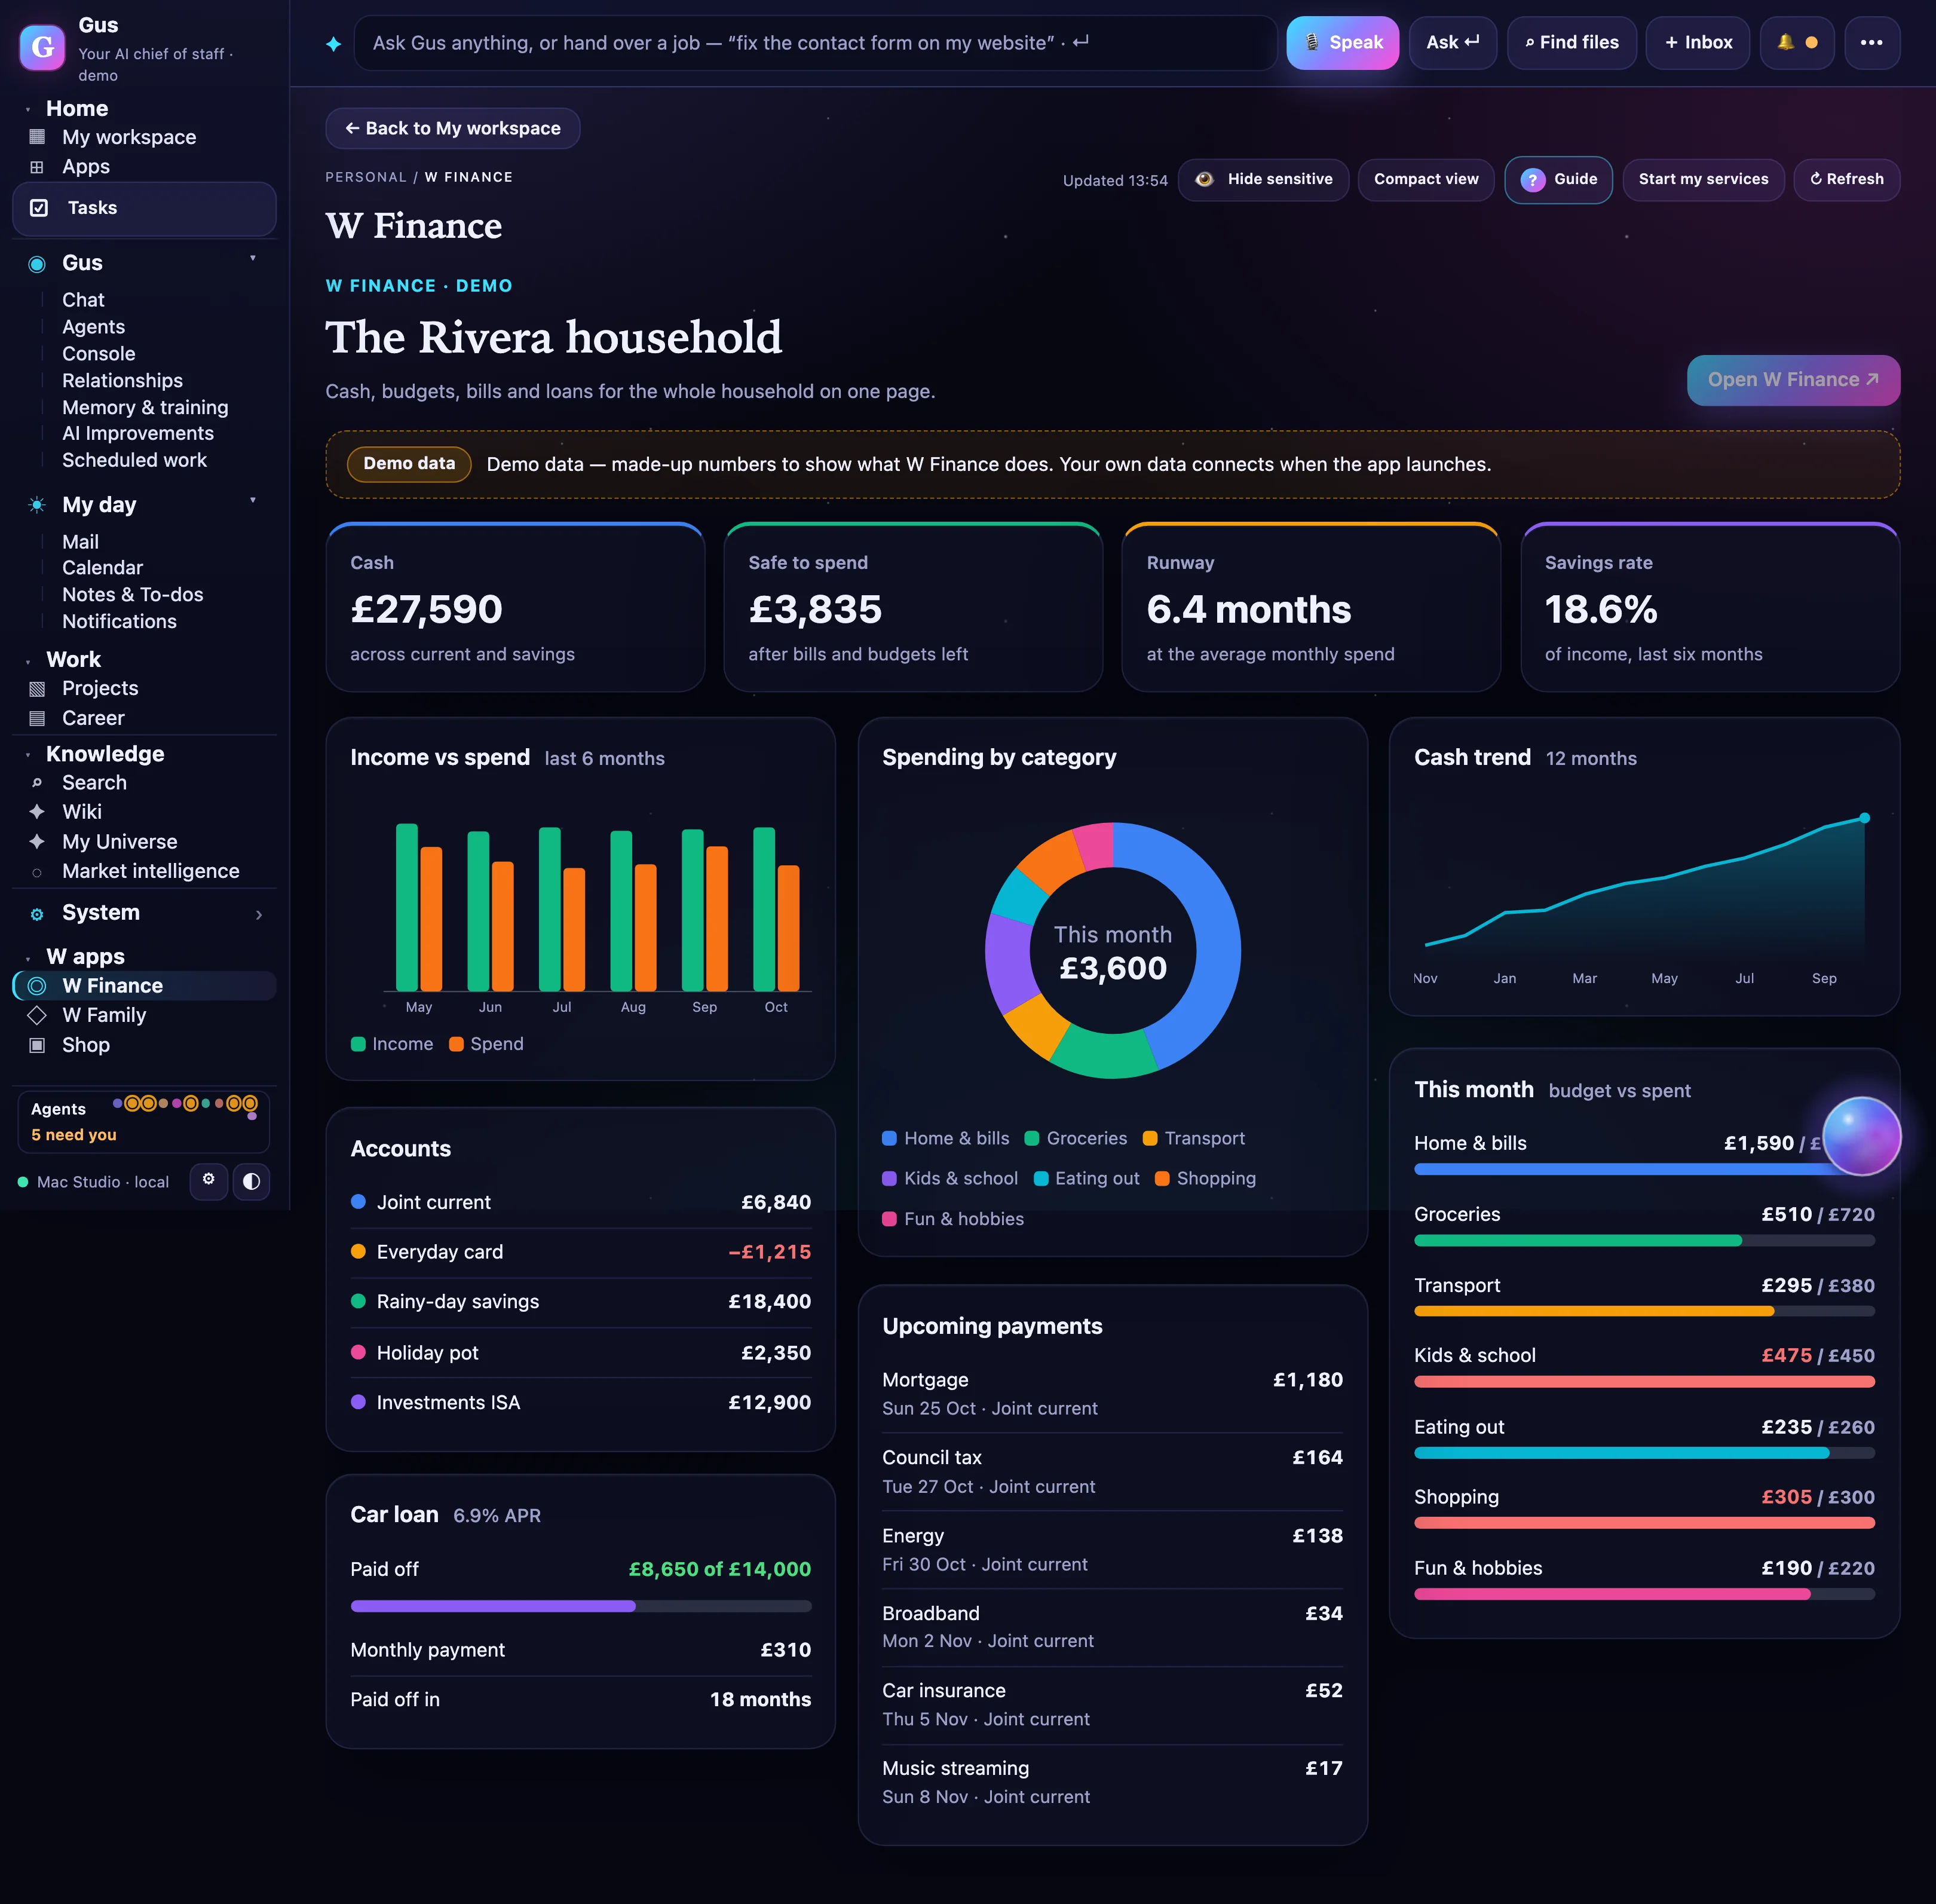Click Open W Finance button
The height and width of the screenshot is (1904, 1936).
point(1793,380)
